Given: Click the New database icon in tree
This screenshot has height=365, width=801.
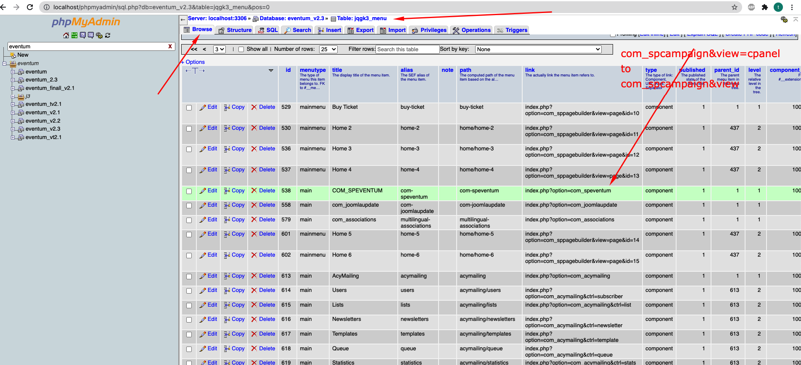Looking at the screenshot, I should click(13, 55).
